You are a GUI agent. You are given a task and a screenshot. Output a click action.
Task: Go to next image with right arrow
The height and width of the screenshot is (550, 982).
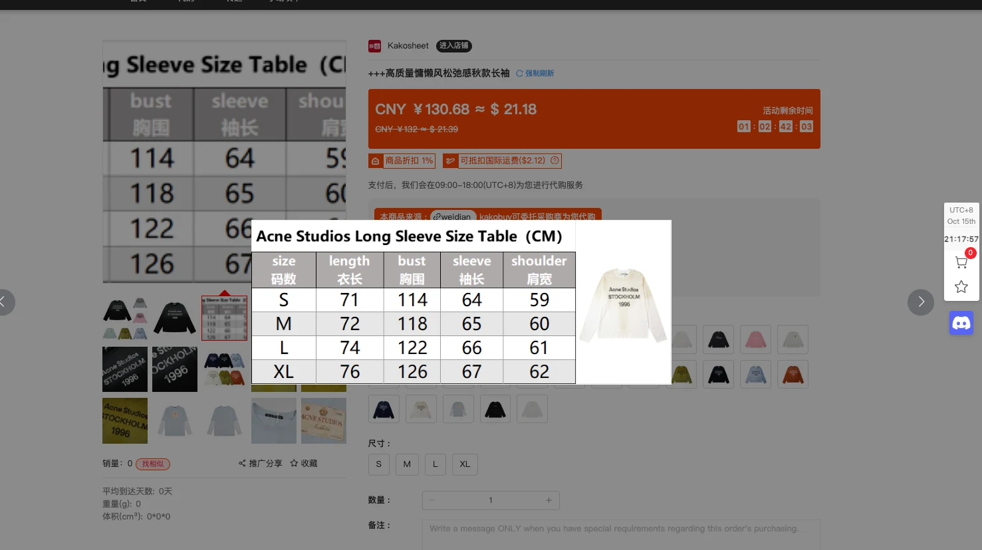pos(921,302)
